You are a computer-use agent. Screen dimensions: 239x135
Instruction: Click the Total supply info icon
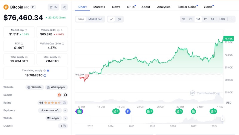tap(26, 57)
